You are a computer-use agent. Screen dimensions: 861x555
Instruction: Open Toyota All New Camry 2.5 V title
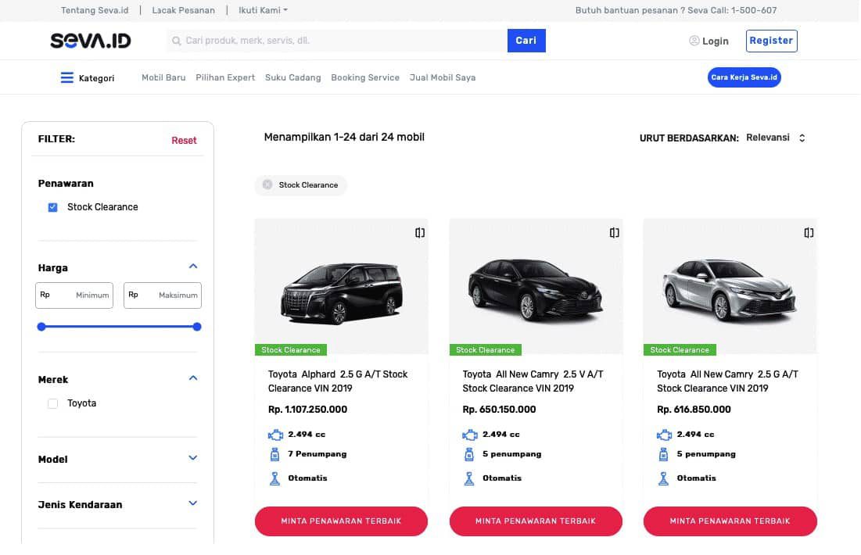(x=533, y=381)
